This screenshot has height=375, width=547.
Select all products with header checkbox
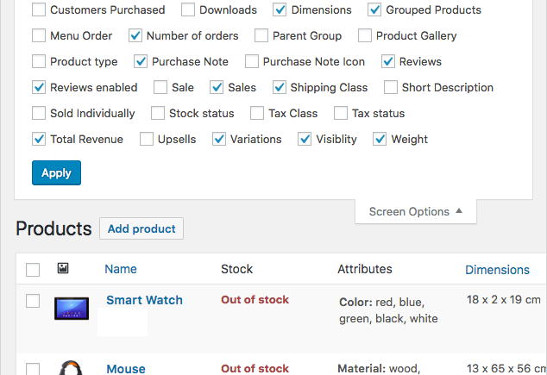(x=33, y=270)
